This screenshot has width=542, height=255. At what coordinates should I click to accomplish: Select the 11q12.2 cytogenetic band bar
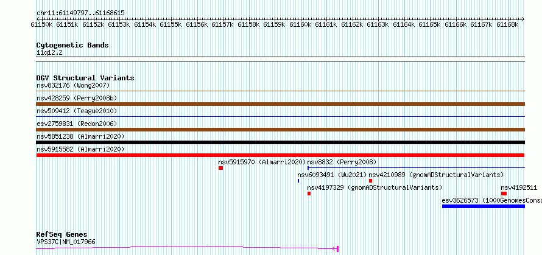click(x=280, y=59)
